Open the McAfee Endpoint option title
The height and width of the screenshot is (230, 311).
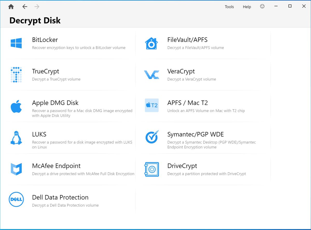click(x=56, y=166)
